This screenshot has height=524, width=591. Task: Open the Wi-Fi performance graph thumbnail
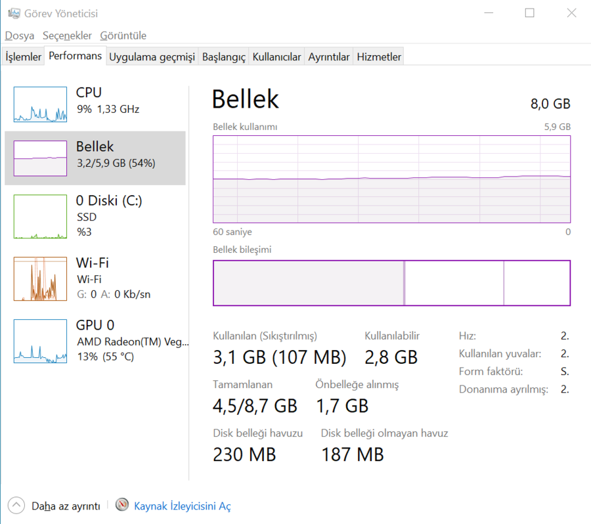[40, 279]
